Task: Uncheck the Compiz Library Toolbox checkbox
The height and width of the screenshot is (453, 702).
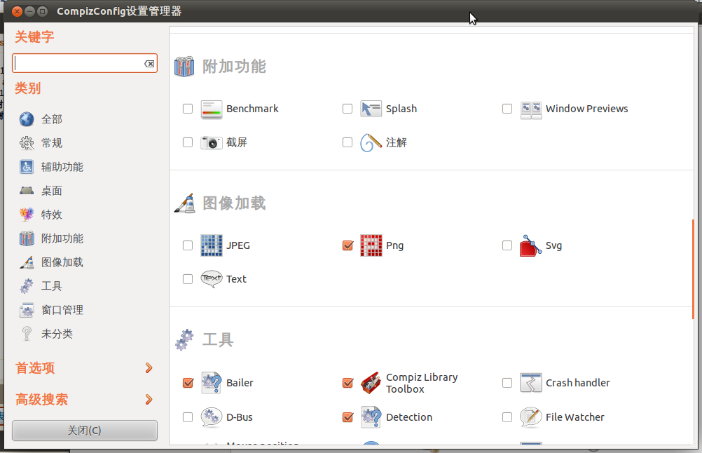Action: pos(347,383)
